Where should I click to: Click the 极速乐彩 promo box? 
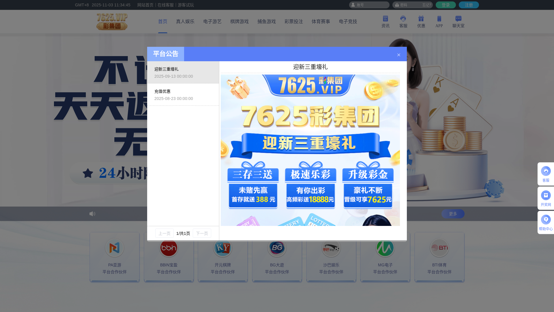[x=310, y=185]
